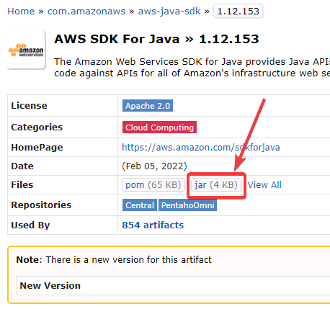Click the HomePage row label

click(x=37, y=148)
